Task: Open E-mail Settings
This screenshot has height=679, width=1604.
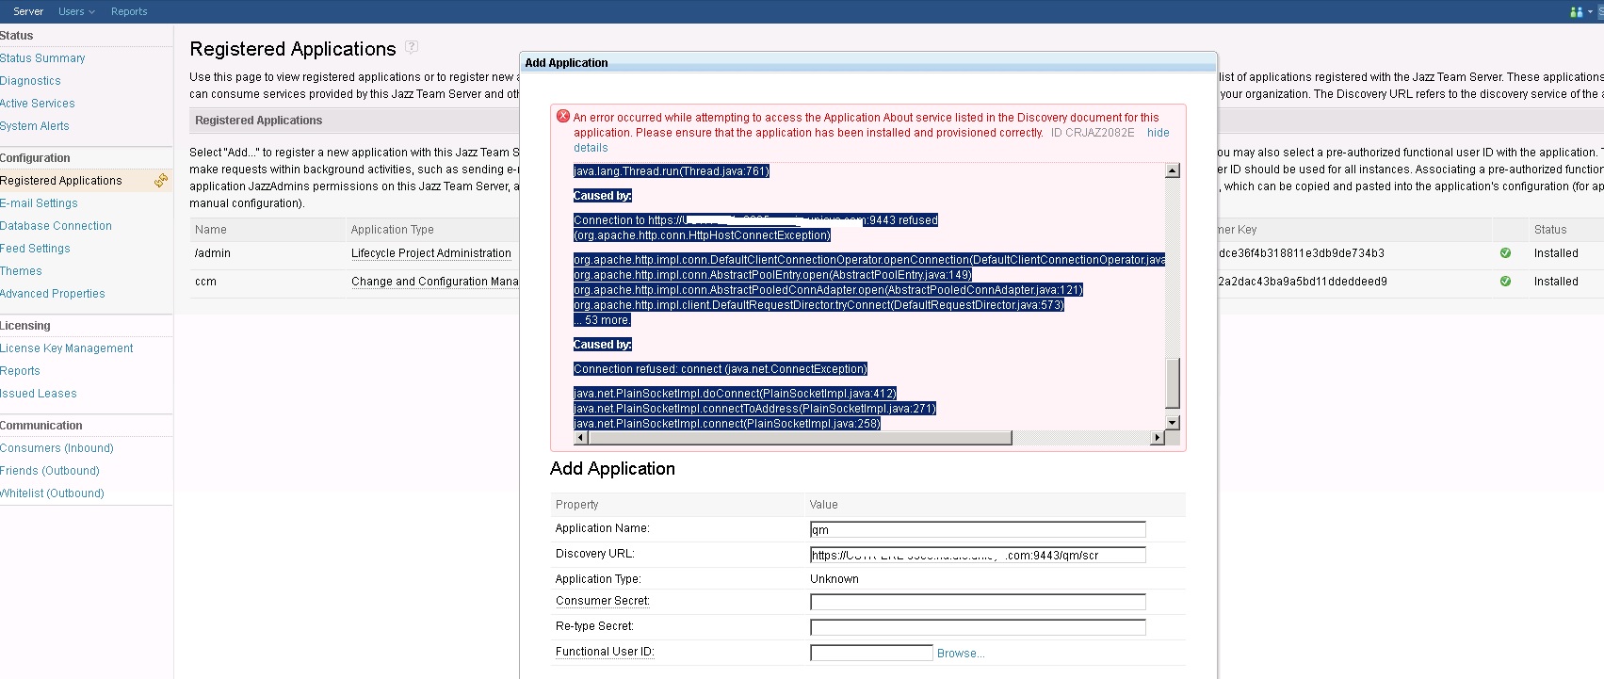Action: [x=39, y=203]
